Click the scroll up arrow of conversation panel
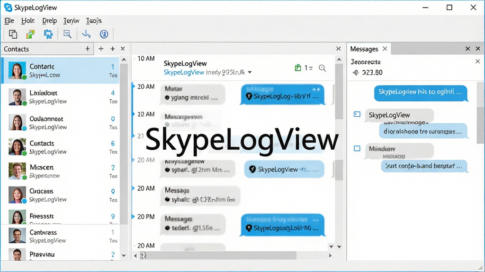This screenshot has height=272, width=485. tap(339, 59)
